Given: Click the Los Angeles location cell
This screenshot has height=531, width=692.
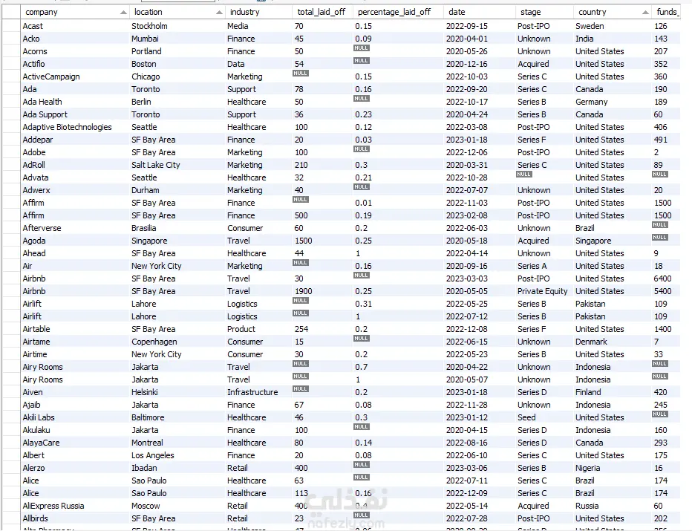Looking at the screenshot, I should click(x=177, y=455).
